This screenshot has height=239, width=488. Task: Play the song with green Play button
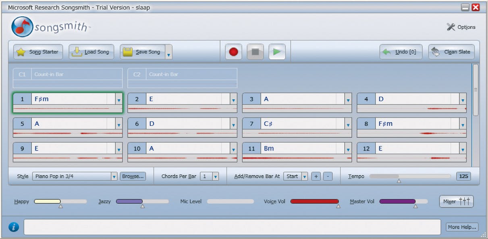pos(277,52)
